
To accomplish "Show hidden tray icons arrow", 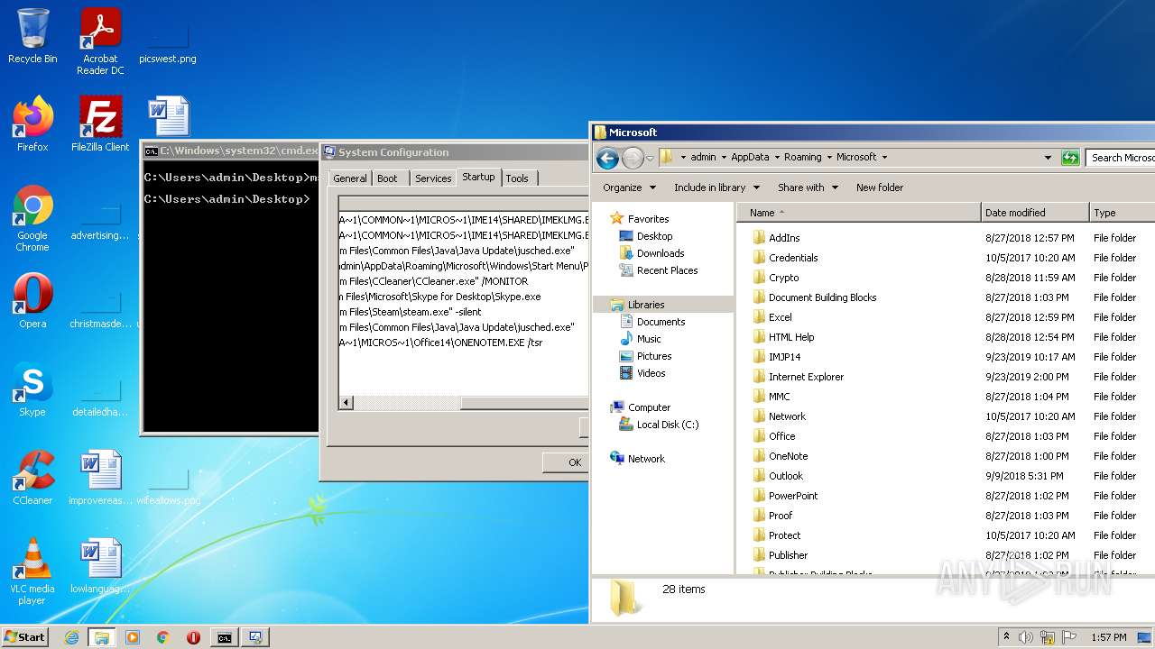I will [x=1006, y=637].
